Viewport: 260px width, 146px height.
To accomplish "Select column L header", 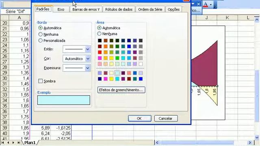I will point(248,17).
